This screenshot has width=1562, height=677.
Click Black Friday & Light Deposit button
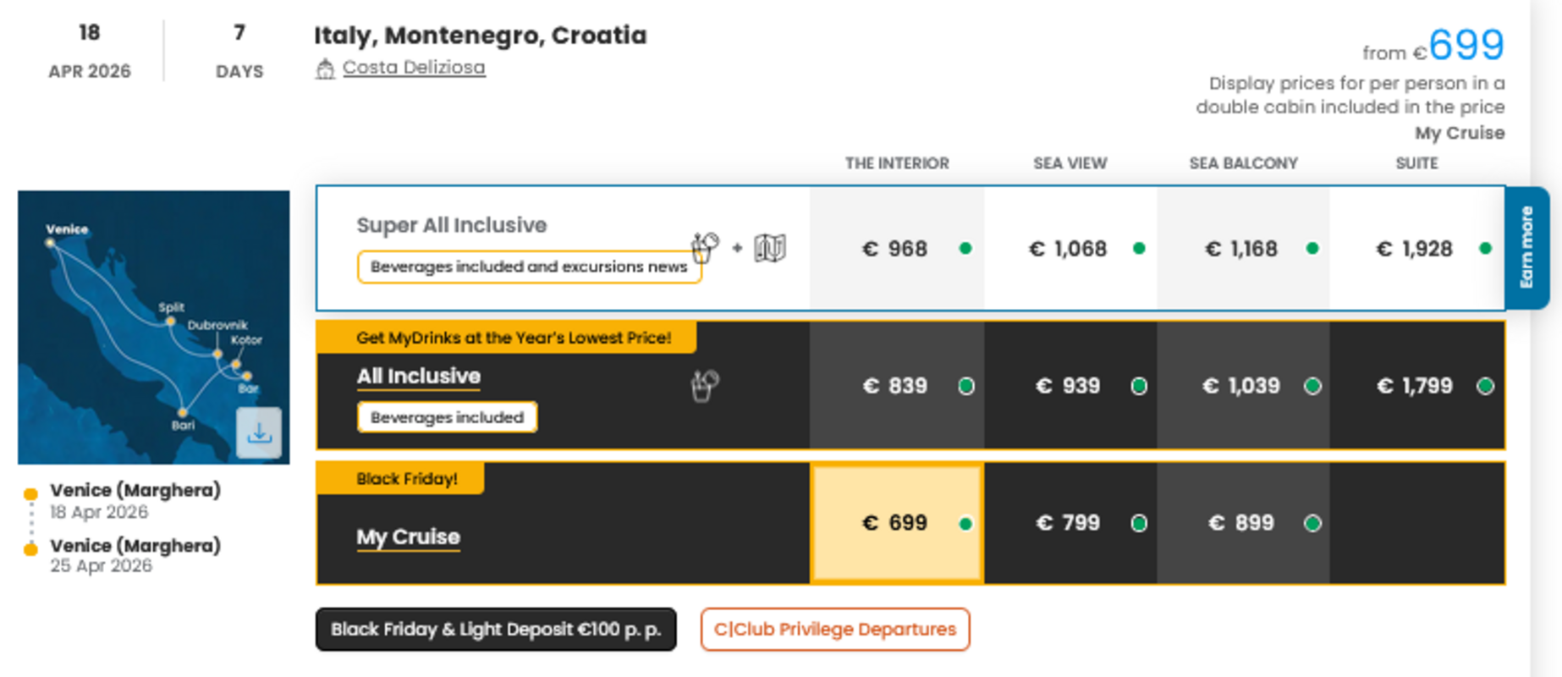[x=496, y=630]
